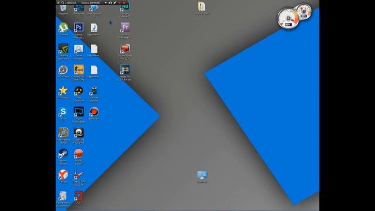Select the Adobe Photoshop shortcut icon
This screenshot has height=211, width=375.
tap(79, 28)
